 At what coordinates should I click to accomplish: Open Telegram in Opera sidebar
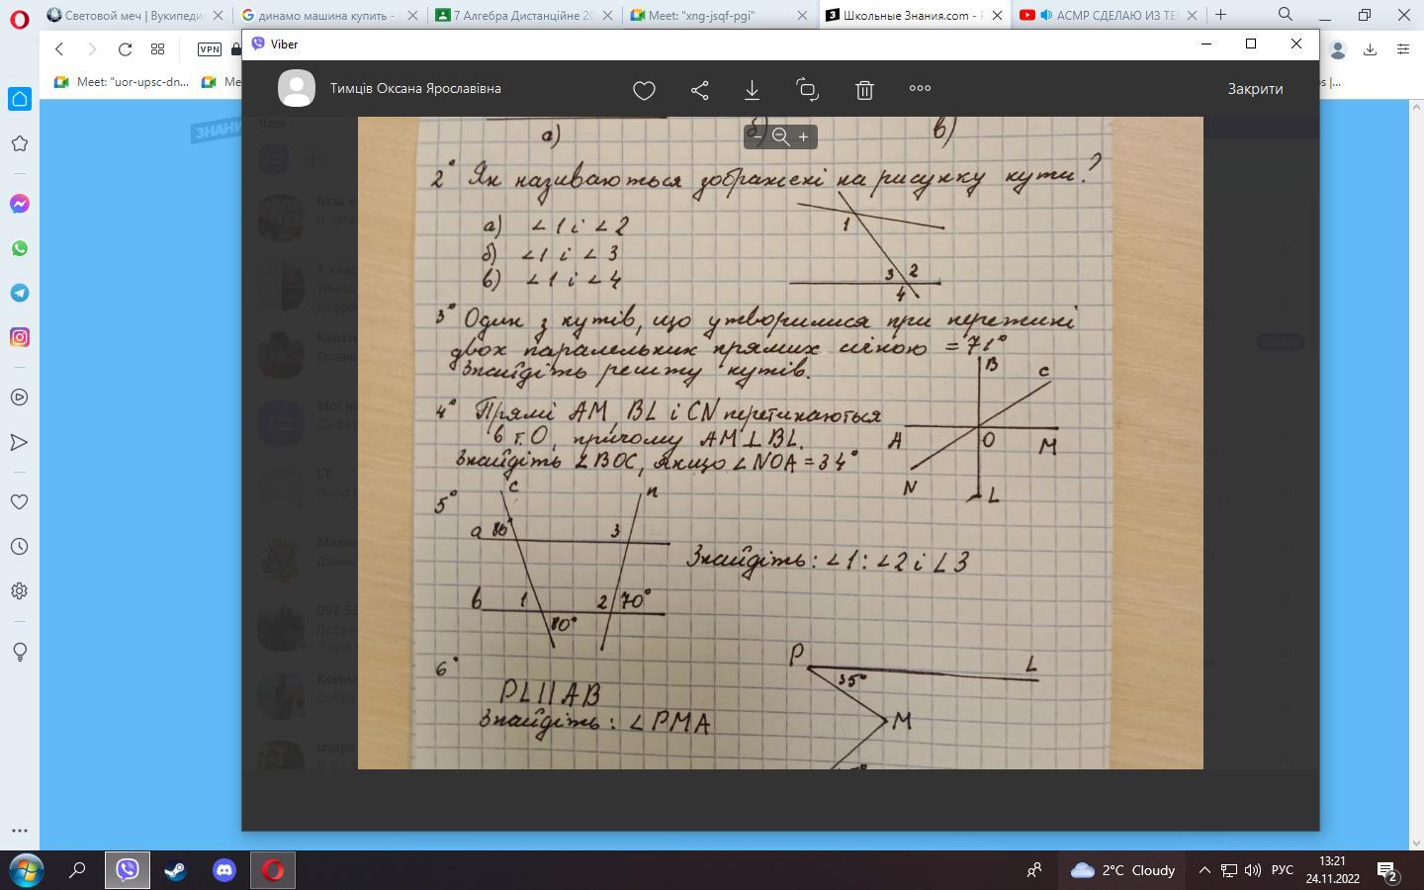[x=19, y=293]
